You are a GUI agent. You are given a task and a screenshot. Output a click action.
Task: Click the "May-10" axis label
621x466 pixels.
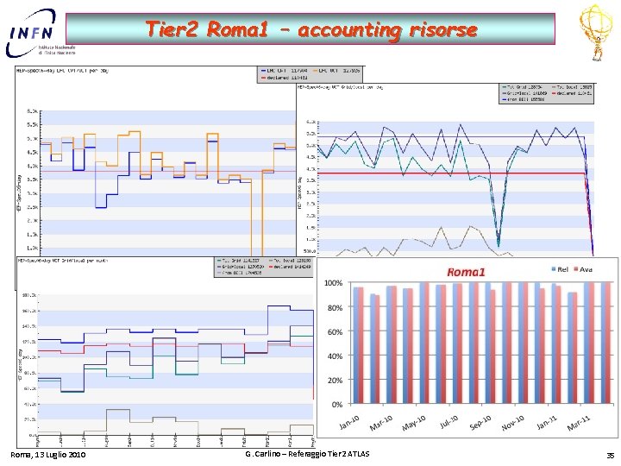coord(414,423)
